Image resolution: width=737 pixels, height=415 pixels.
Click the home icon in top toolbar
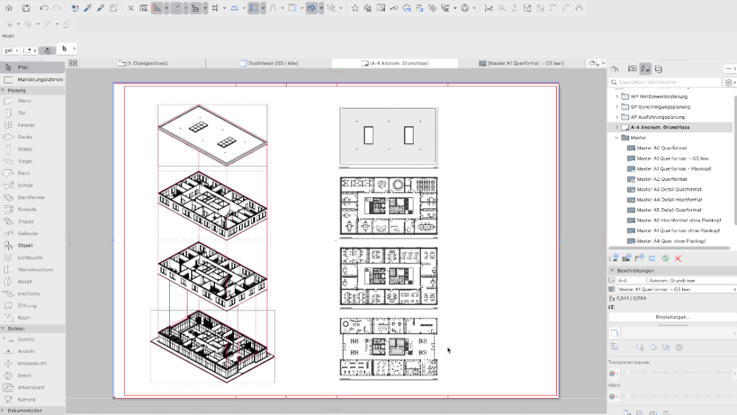pos(9,8)
